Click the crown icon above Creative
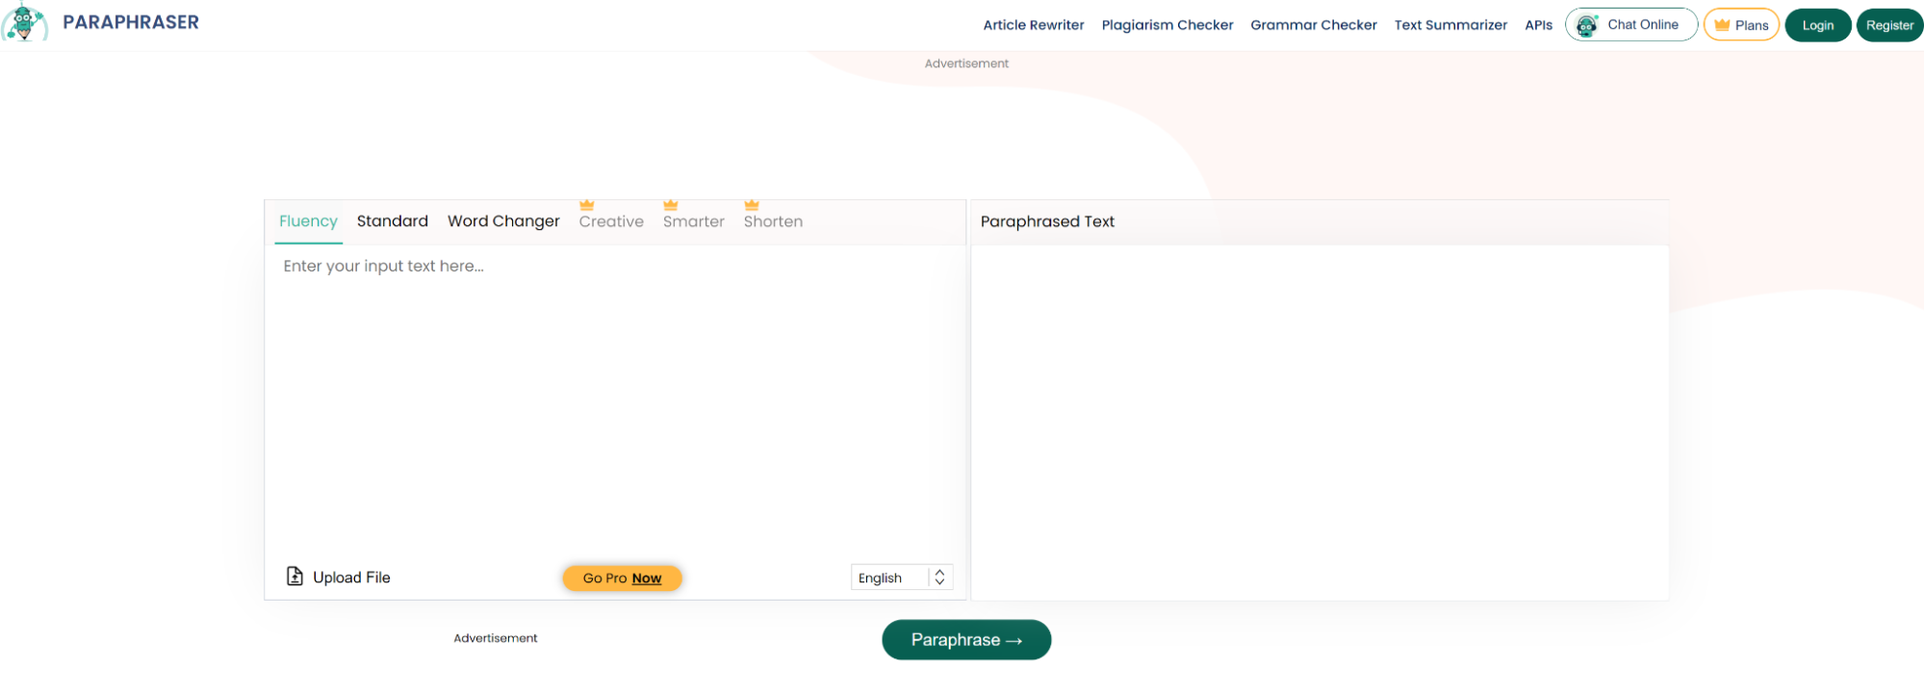This screenshot has height=696, width=1924. (587, 205)
